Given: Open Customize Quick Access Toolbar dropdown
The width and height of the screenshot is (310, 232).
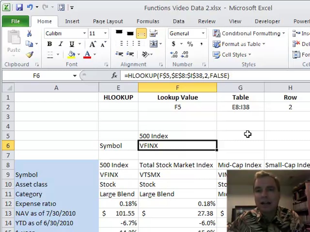Looking at the screenshot, I should point(72,8).
